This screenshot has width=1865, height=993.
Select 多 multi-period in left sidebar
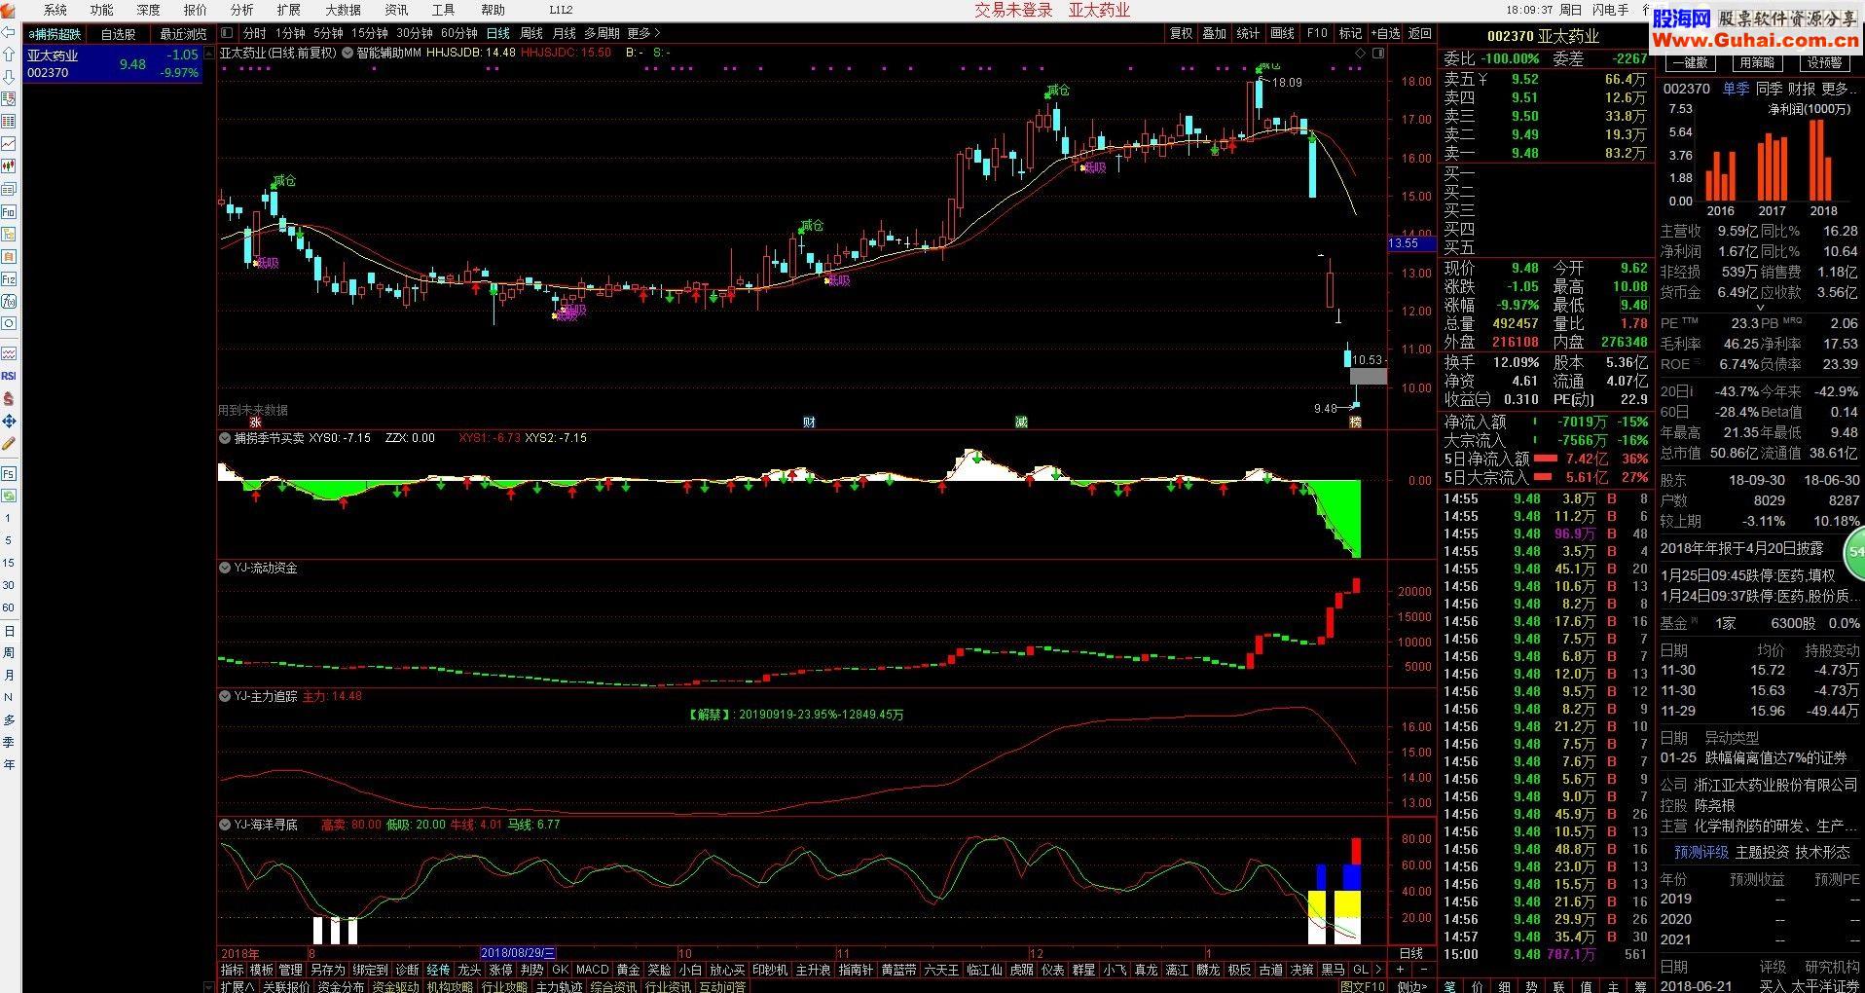(x=9, y=720)
